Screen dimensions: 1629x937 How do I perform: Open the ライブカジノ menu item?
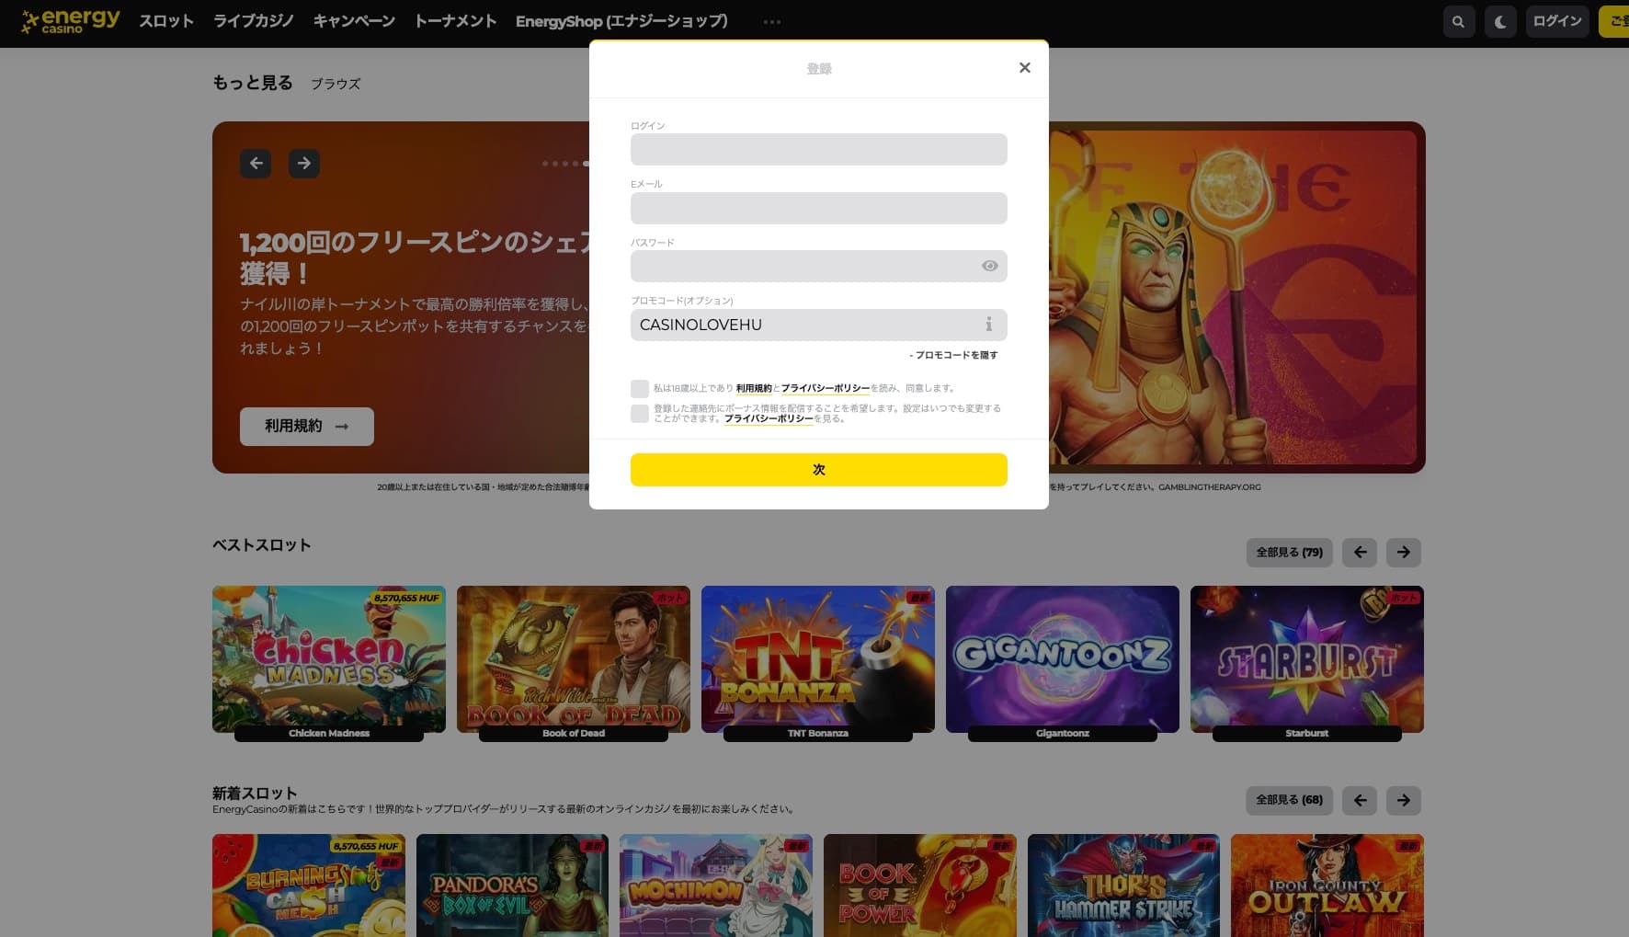[254, 21]
